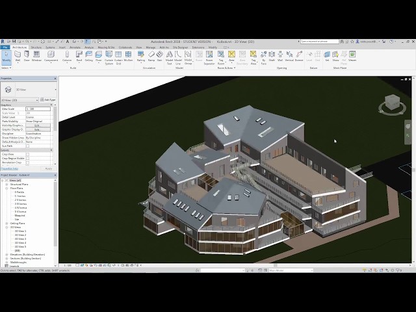
Task: Select the Door tool
Action: 27,57
